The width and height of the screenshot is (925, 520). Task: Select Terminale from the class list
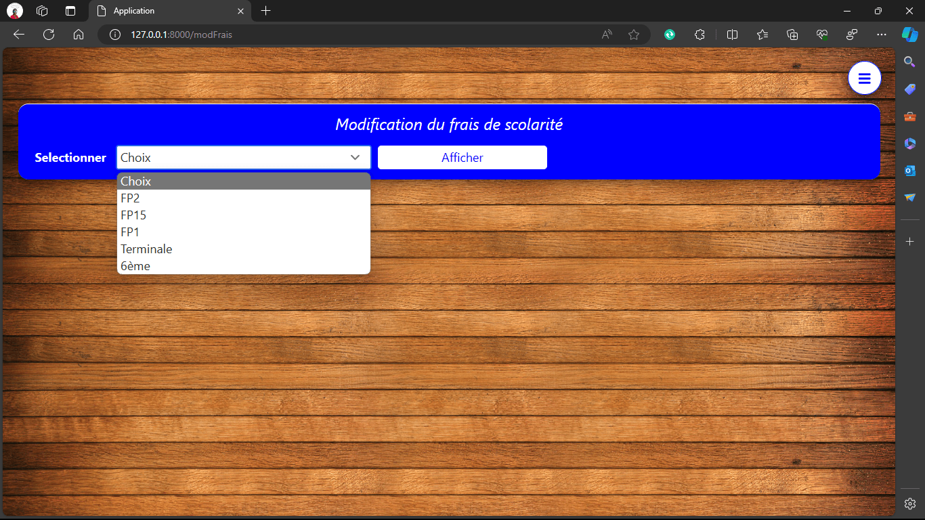click(244, 249)
